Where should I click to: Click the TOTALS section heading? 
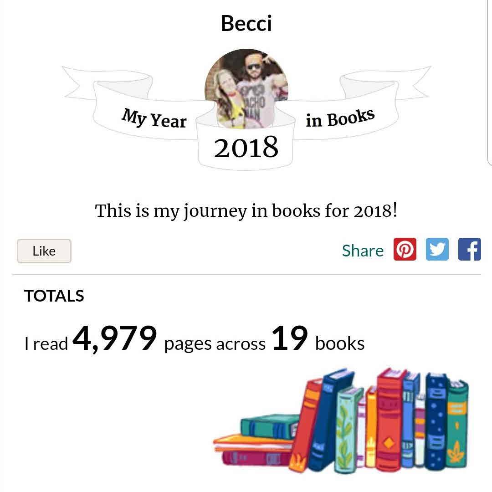point(54,296)
